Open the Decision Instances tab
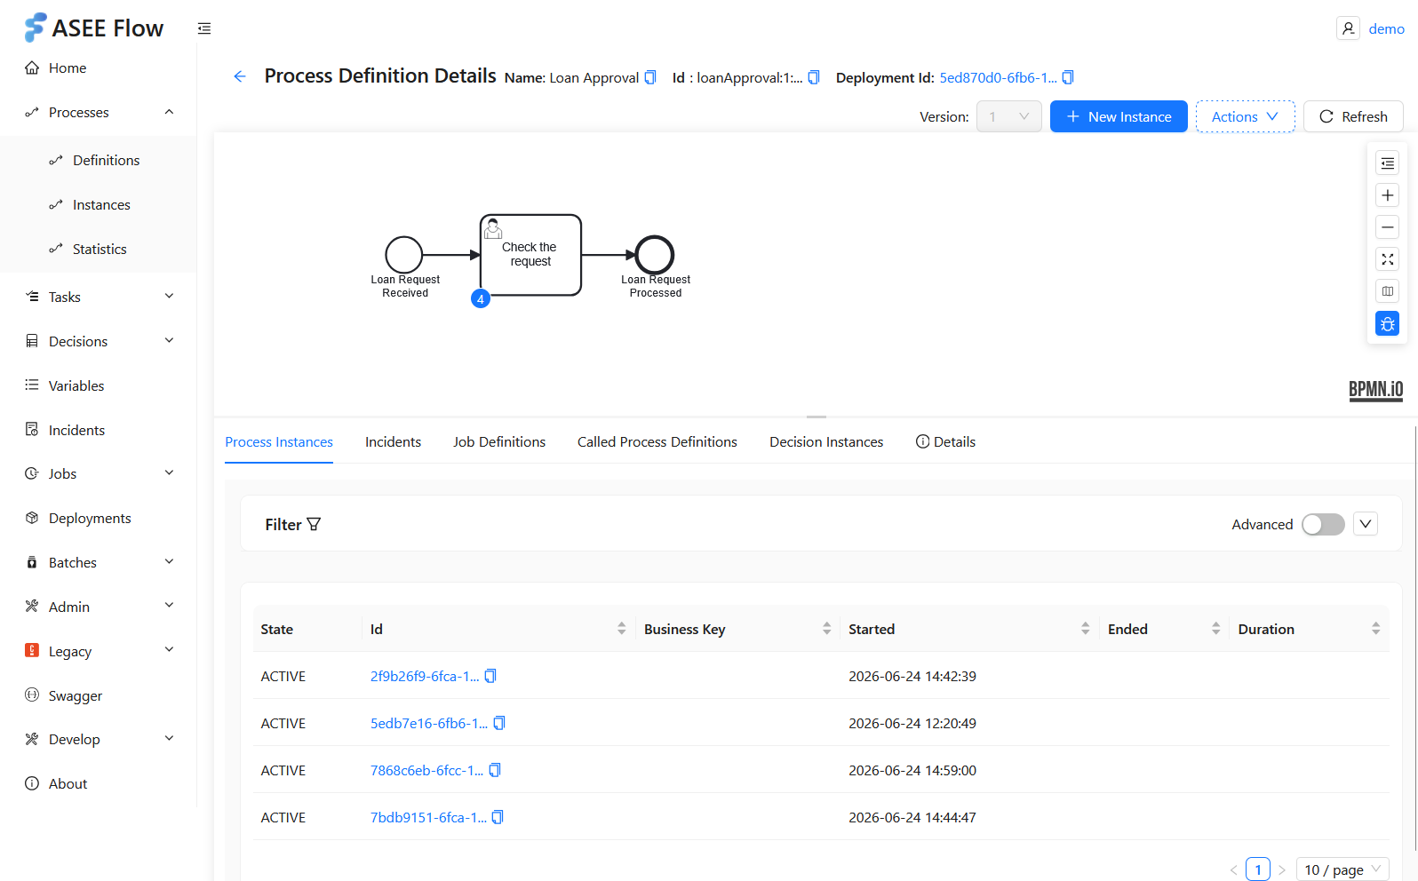The width and height of the screenshot is (1418, 881). click(x=826, y=441)
